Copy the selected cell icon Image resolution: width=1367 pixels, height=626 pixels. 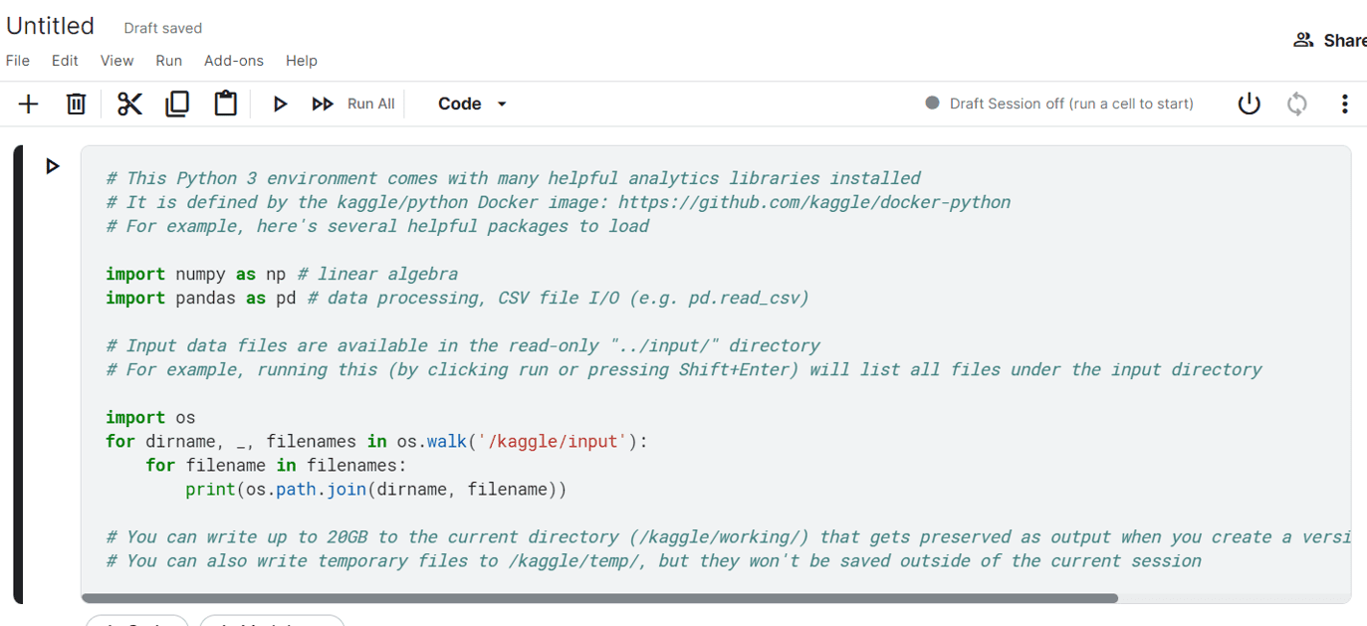coord(177,104)
